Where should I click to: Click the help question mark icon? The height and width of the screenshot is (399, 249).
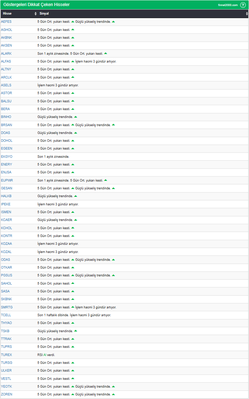pyautogui.click(x=243, y=5)
